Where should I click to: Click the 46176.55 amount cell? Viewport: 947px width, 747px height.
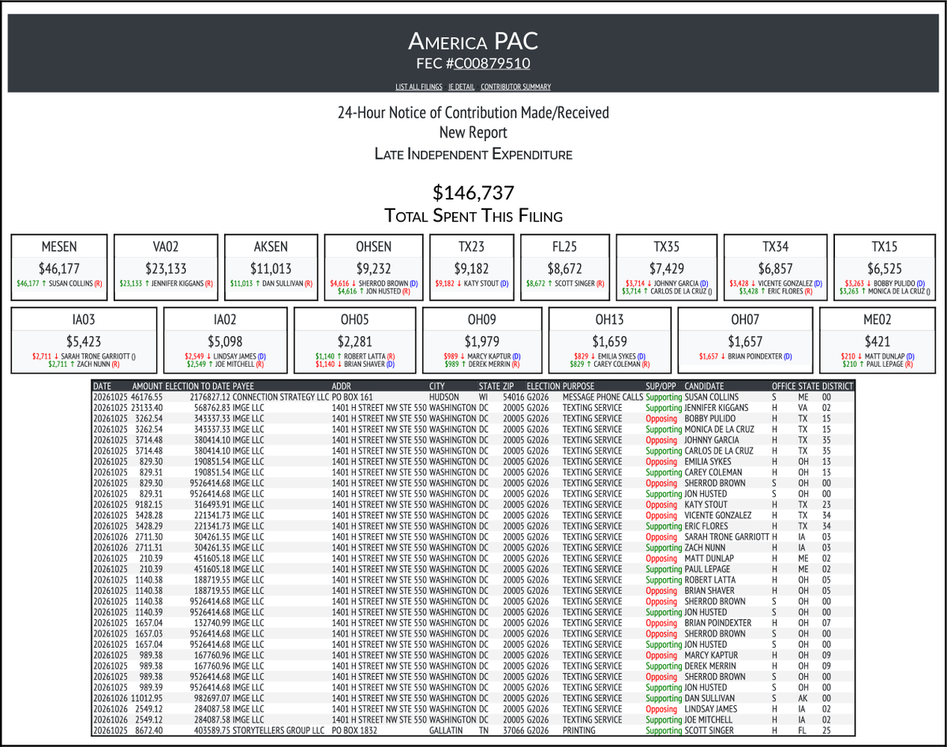tap(147, 397)
